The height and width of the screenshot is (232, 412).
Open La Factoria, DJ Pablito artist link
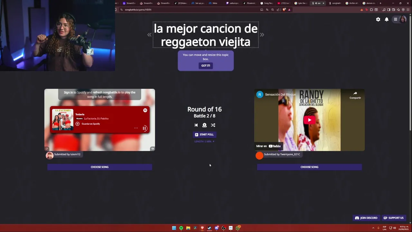tap(96, 119)
